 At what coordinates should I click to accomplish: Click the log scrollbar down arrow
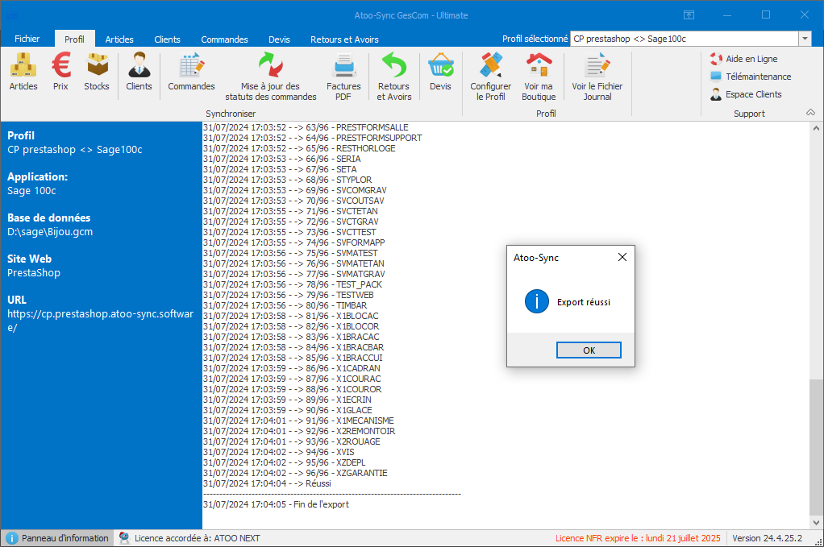click(816, 522)
